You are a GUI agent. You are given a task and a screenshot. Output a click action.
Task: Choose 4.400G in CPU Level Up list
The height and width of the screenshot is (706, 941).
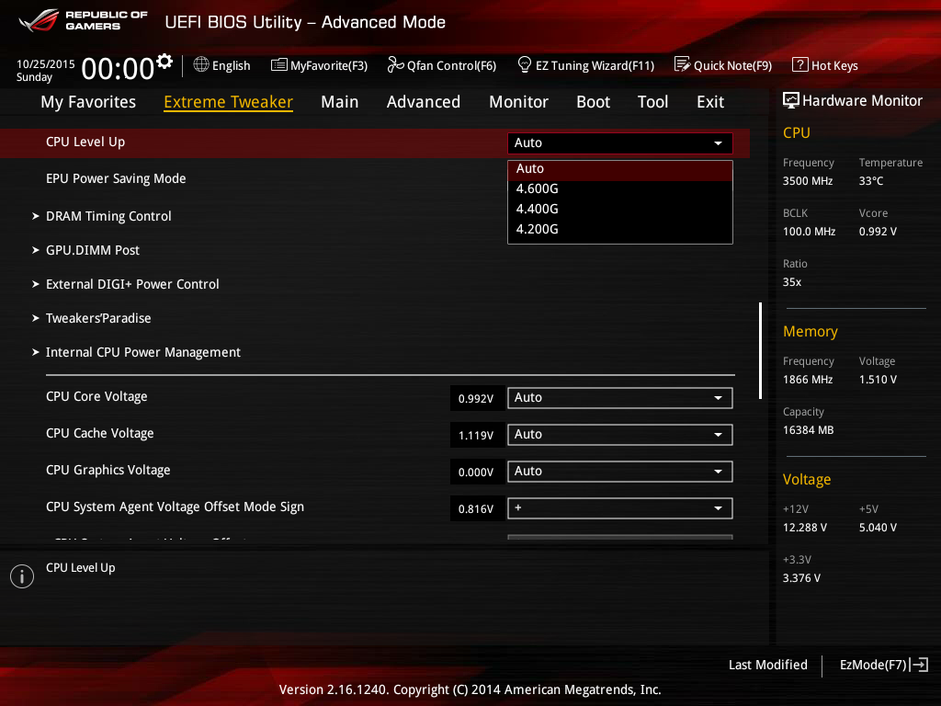620,209
